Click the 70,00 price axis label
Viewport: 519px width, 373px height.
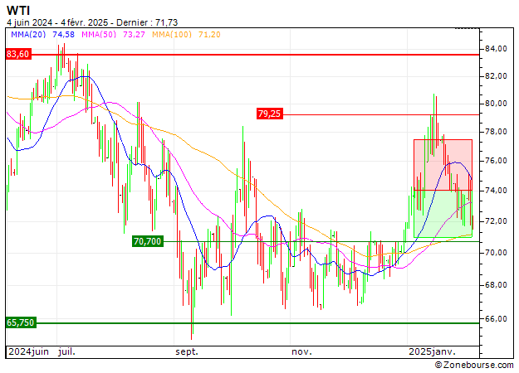pyautogui.click(x=496, y=253)
